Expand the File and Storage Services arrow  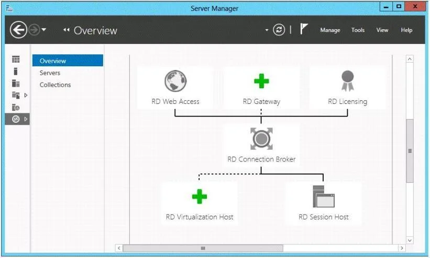click(26, 95)
